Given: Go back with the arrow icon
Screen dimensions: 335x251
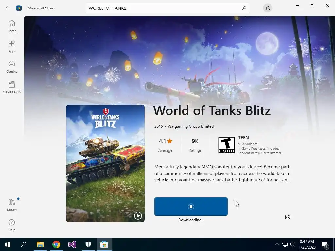Looking at the screenshot, I should pos(8,8).
